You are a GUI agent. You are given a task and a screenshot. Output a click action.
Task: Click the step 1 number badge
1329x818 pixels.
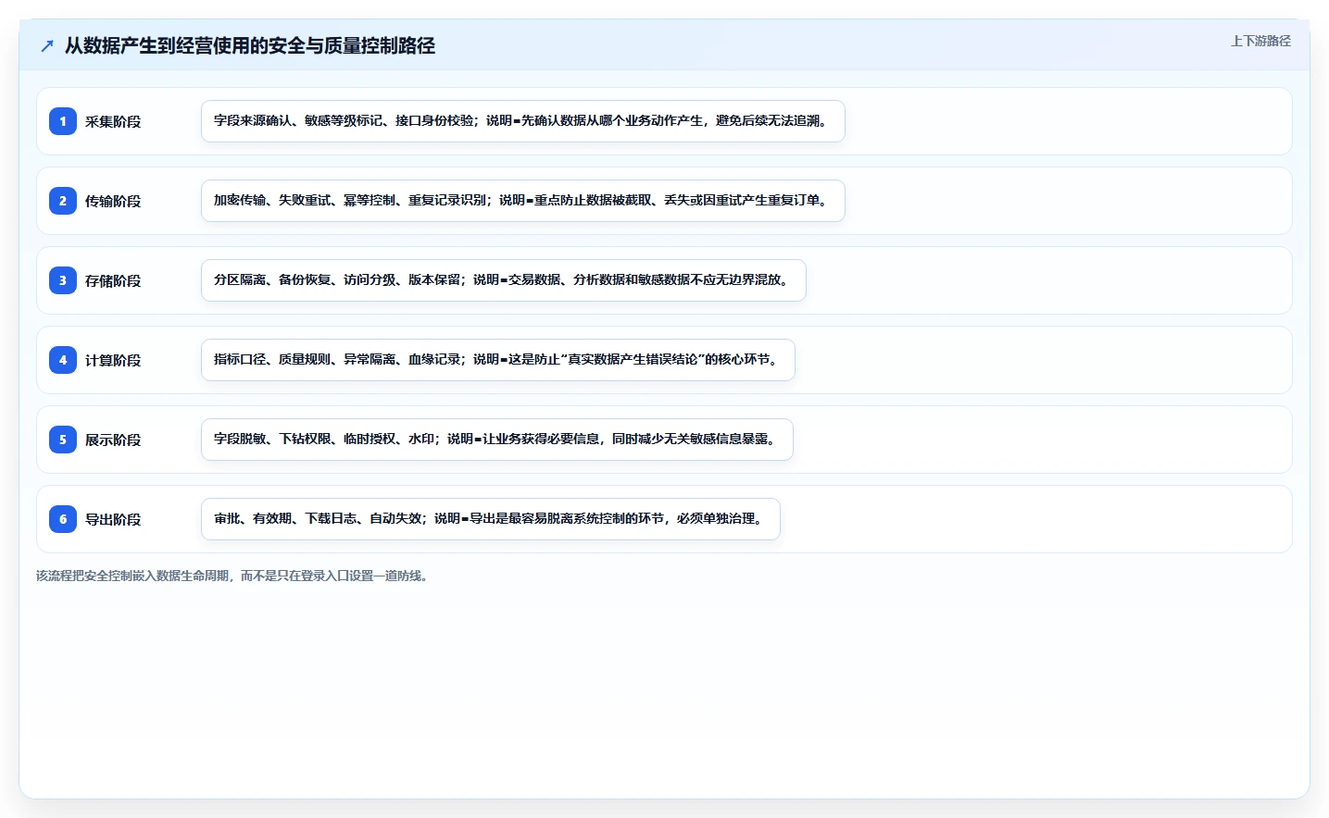[63, 121]
